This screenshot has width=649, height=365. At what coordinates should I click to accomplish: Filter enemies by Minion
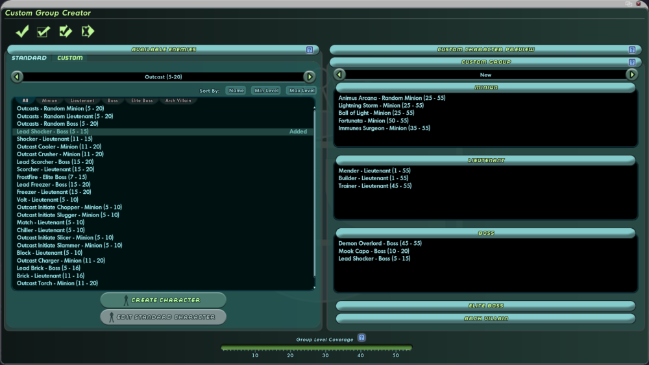[x=50, y=100]
